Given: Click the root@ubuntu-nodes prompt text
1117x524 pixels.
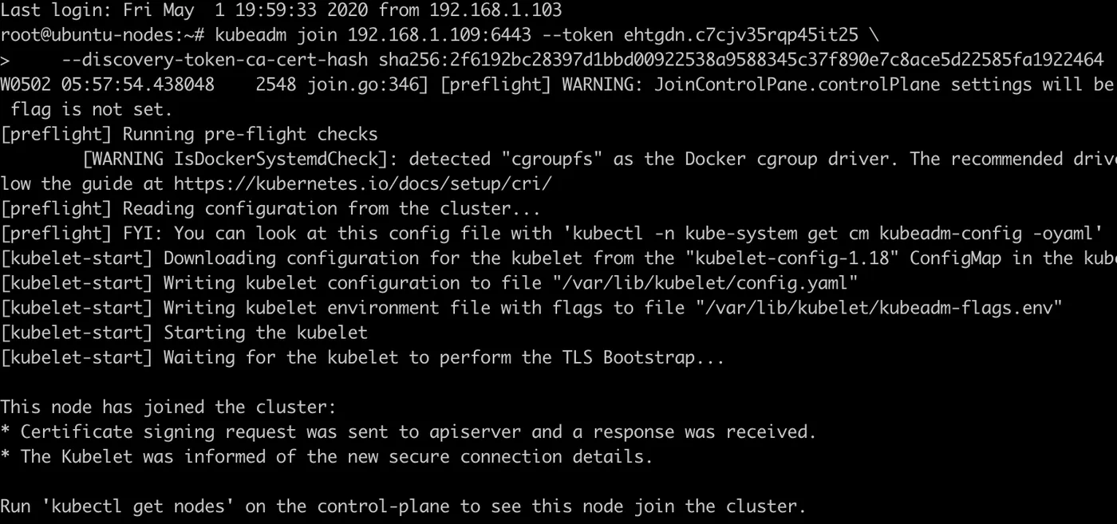Looking at the screenshot, I should click(x=103, y=35).
